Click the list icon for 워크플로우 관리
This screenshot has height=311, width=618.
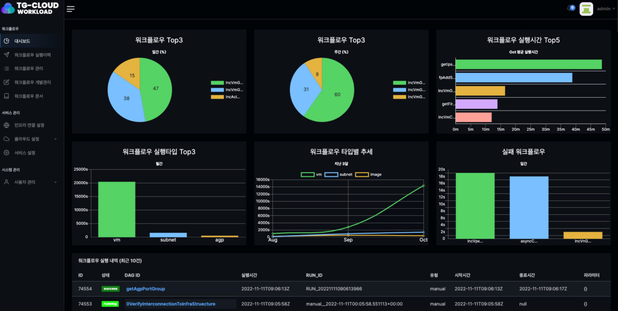click(7, 68)
